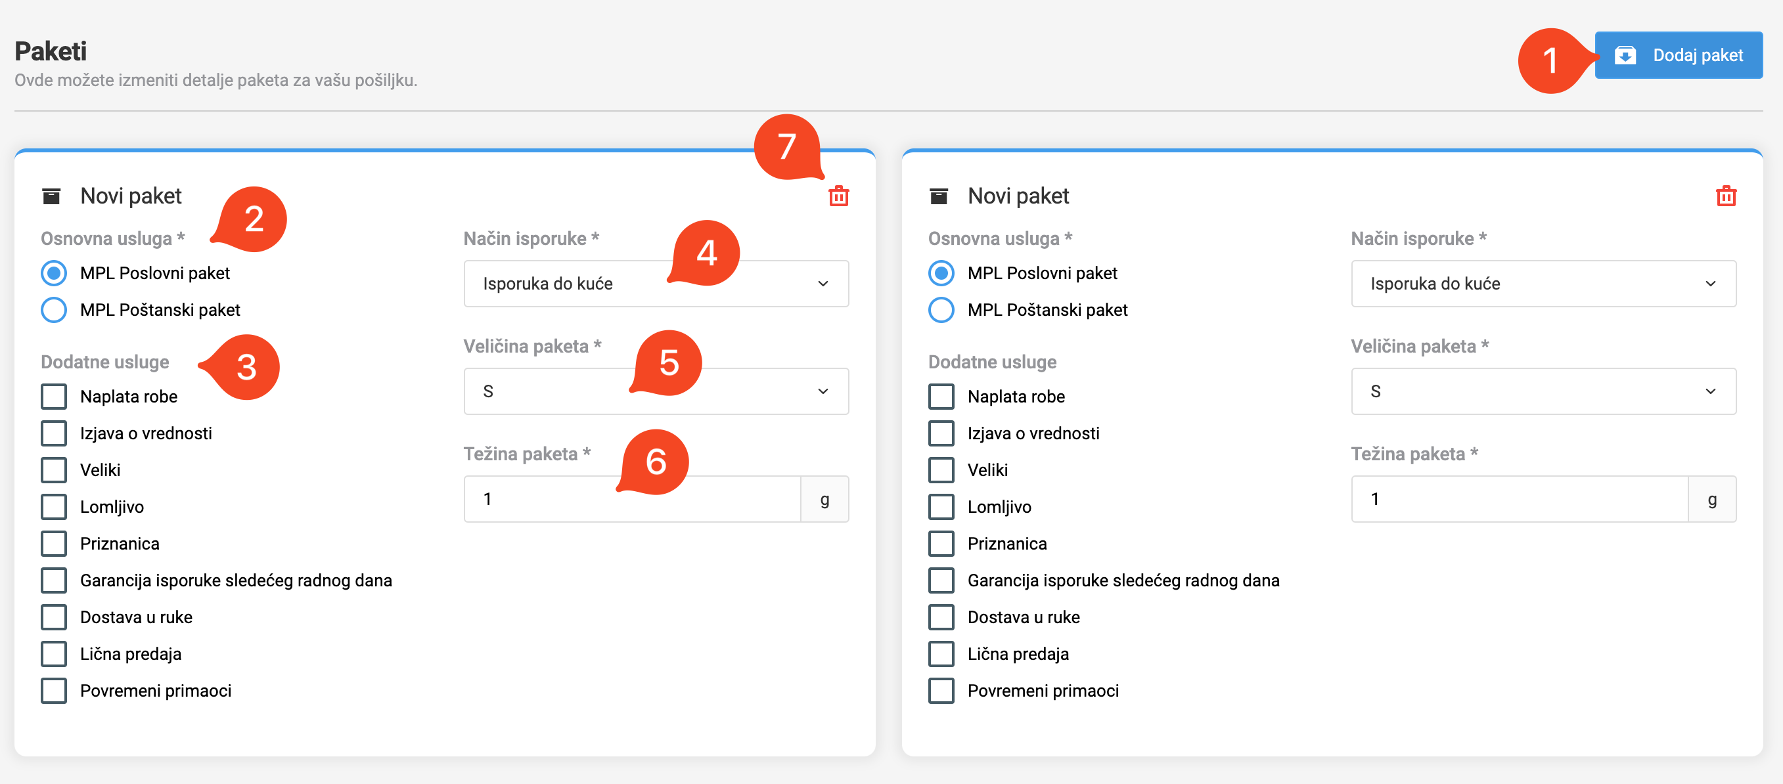The width and height of the screenshot is (1783, 784).
Task: Click the box icon beside second Novi paket
Action: tap(939, 196)
